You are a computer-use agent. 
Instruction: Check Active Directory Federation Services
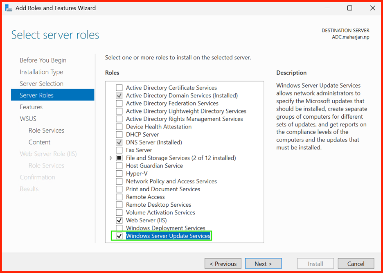click(x=119, y=104)
